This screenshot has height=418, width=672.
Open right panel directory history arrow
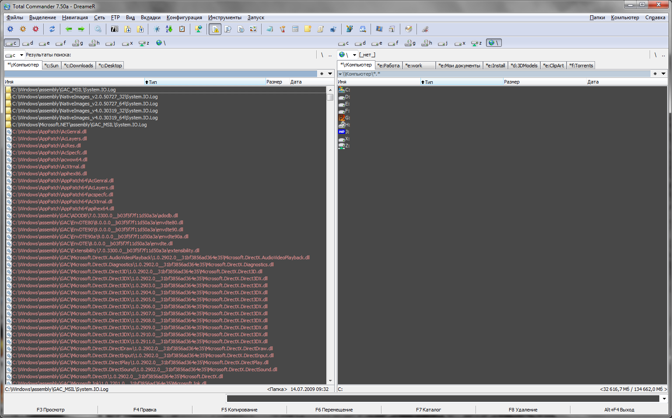coord(664,73)
